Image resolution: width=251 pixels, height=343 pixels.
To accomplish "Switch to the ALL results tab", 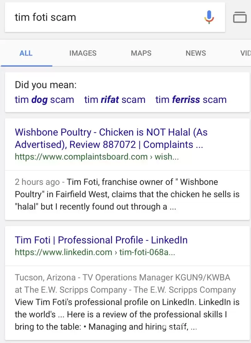I will (26, 53).
